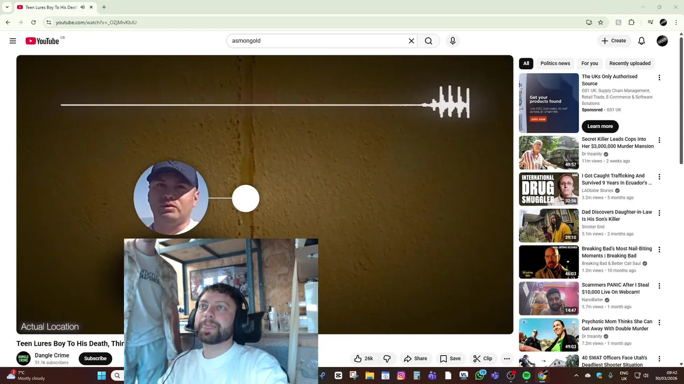Viewport: 684px width, 384px height.
Task: Click Learn more on the sponsored ad
Action: point(600,126)
